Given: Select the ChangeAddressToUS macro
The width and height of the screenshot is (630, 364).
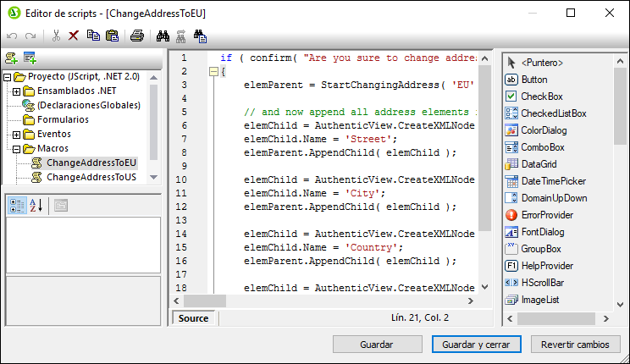Looking at the screenshot, I should (91, 177).
